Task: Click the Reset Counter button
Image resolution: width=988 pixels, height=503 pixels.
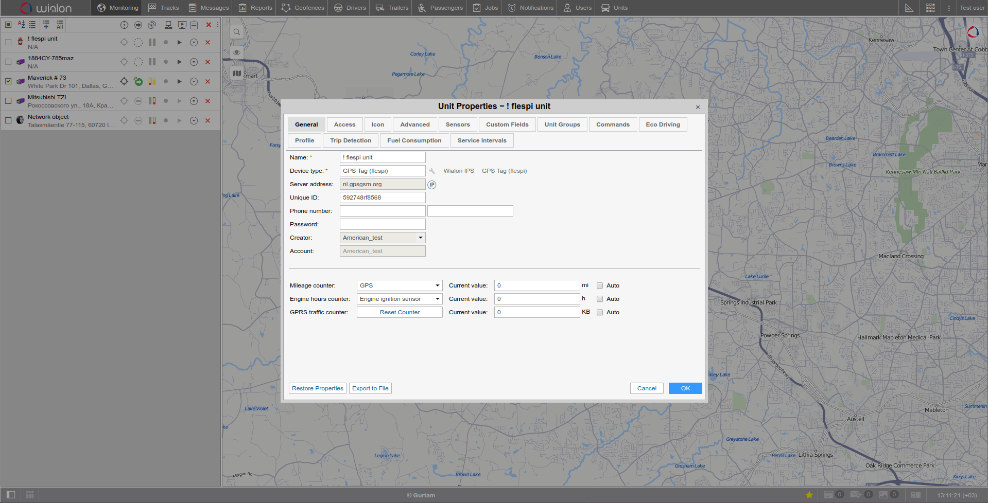Action: pyautogui.click(x=400, y=313)
